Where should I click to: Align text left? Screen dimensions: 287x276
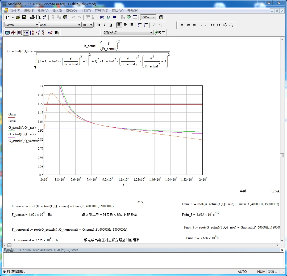[119, 25]
